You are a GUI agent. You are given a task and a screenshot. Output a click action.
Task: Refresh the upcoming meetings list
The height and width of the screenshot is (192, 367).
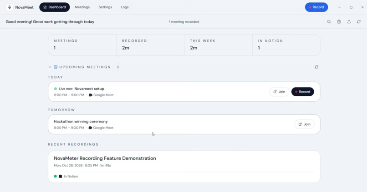316,67
